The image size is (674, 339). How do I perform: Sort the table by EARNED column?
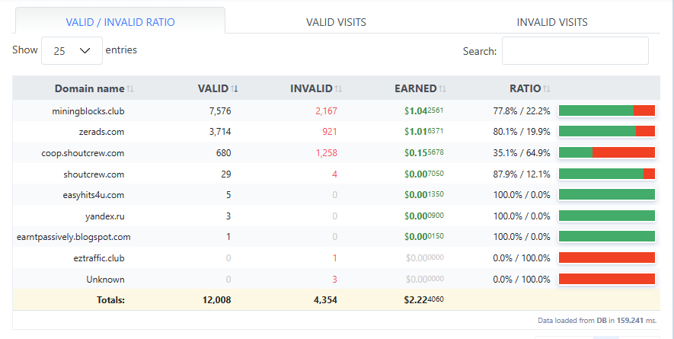(x=420, y=88)
